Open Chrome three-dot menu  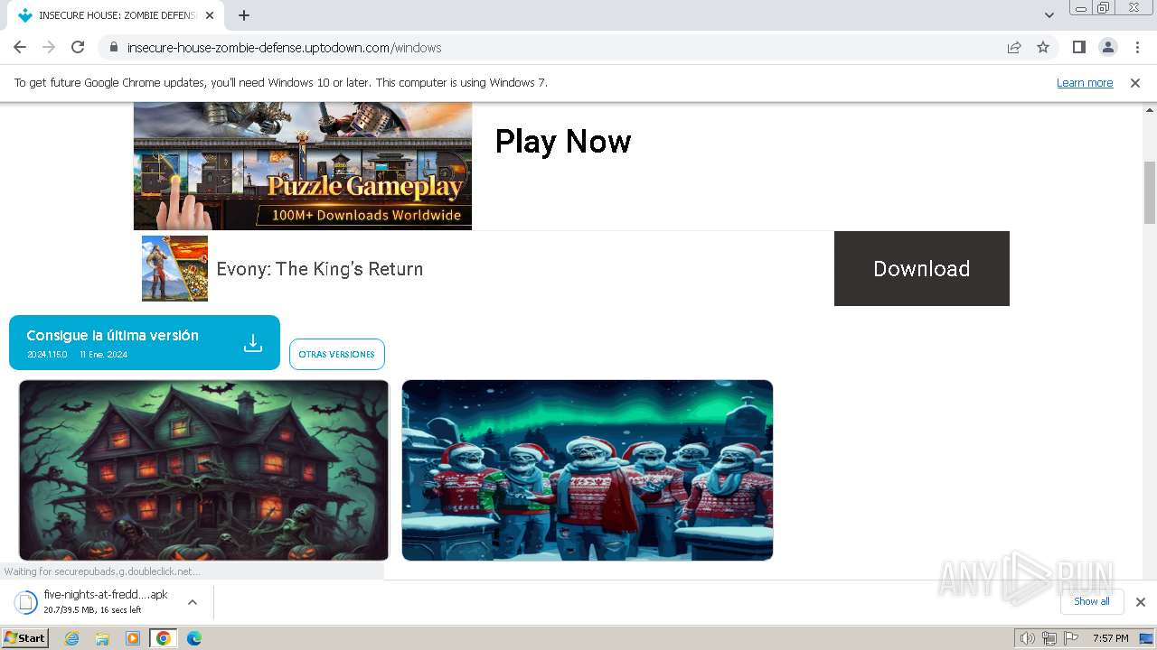[1137, 47]
